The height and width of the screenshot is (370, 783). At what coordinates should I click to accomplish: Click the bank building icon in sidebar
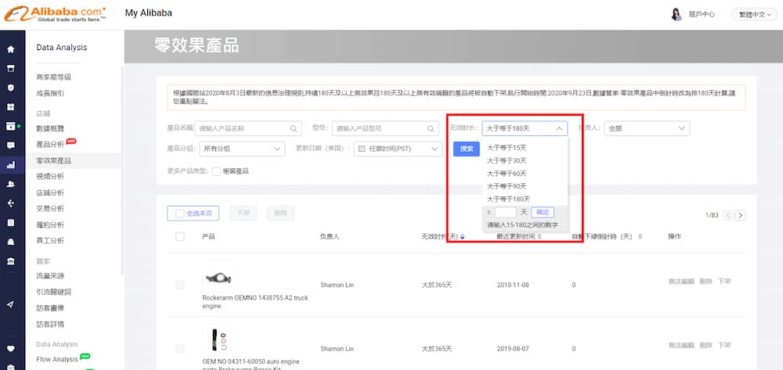[10, 261]
